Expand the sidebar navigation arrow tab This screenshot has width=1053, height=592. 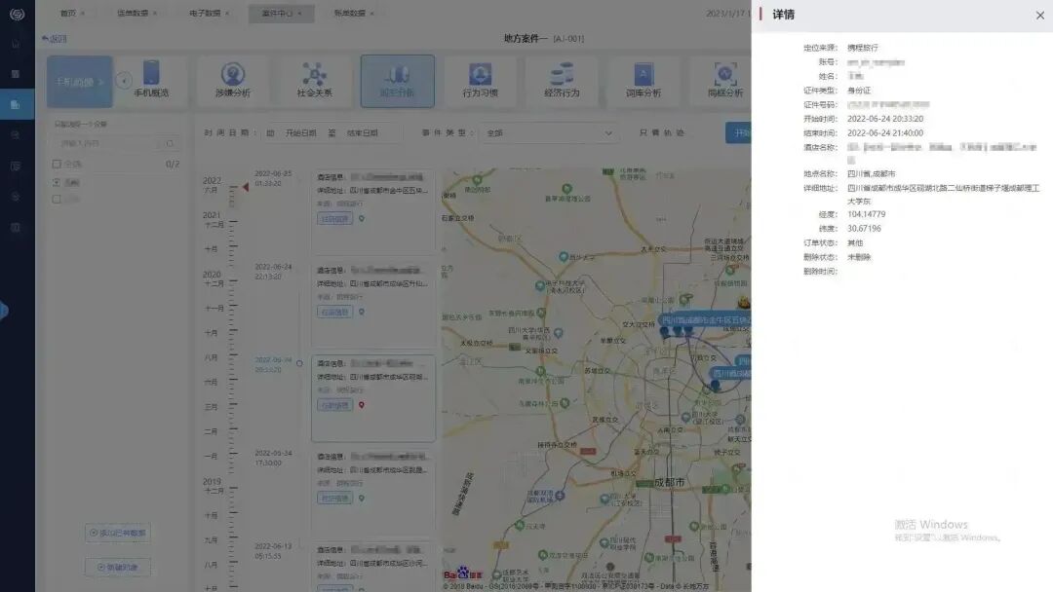coord(4,311)
